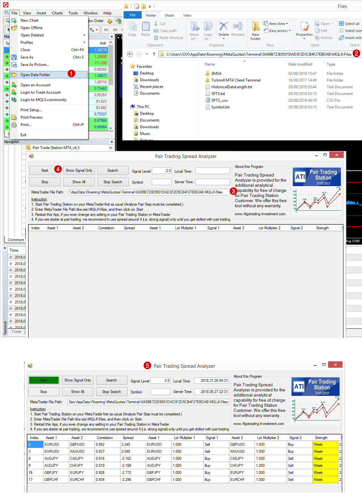Select the M5 timeframe button
Screen dimensions: 362x495
(x=115, y=30)
